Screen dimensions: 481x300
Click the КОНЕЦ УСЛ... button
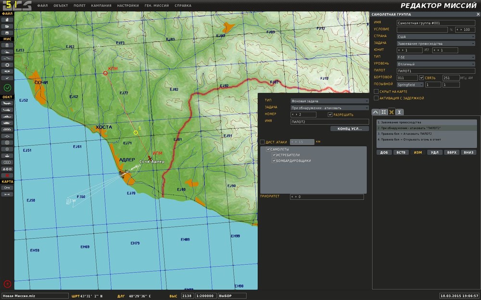pos(350,129)
